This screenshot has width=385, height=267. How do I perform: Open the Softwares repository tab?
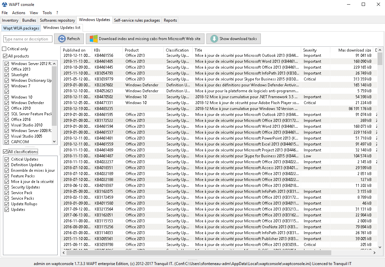click(x=57, y=20)
